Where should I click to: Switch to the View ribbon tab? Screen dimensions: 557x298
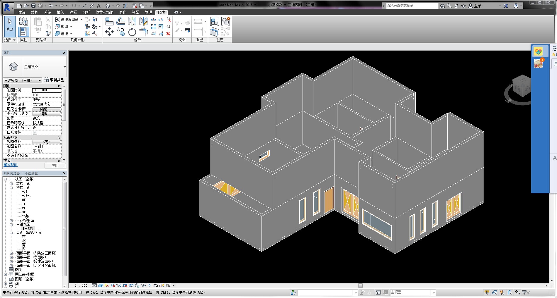[135, 13]
